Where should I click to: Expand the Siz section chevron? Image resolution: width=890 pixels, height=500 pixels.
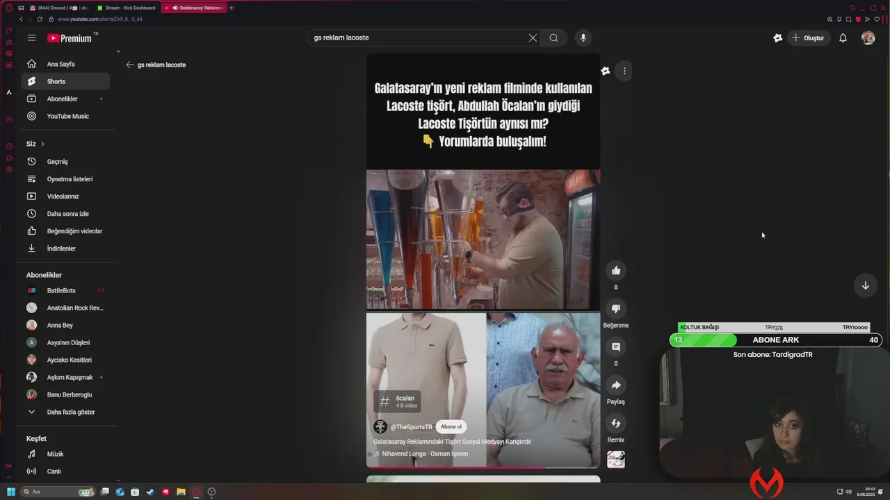(42, 144)
